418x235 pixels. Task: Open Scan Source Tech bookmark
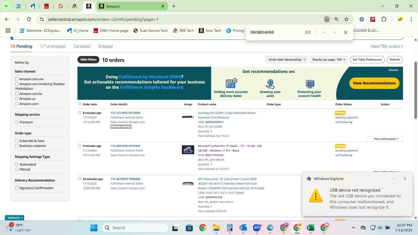(x=151, y=31)
